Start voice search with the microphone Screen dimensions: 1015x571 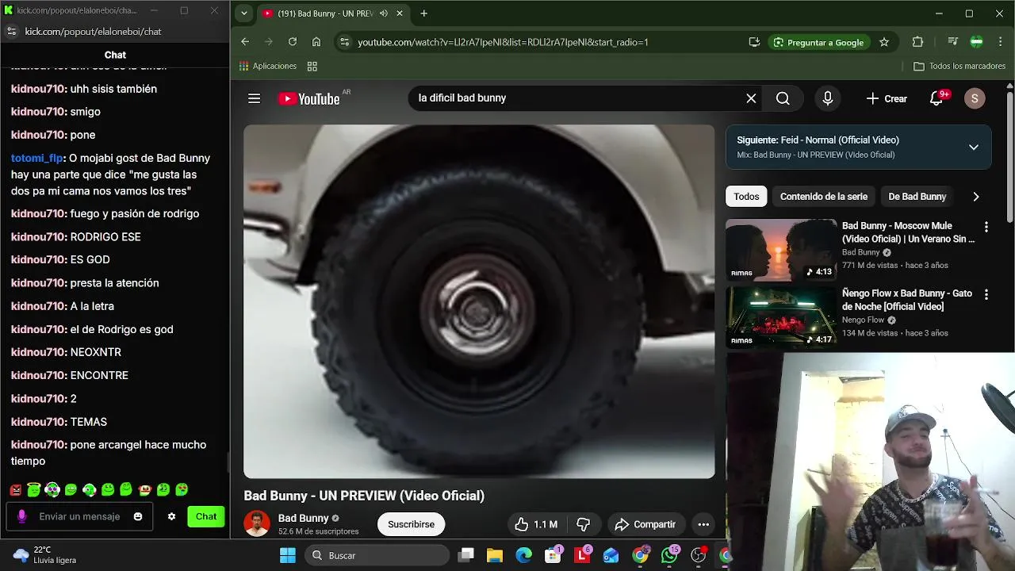point(827,98)
